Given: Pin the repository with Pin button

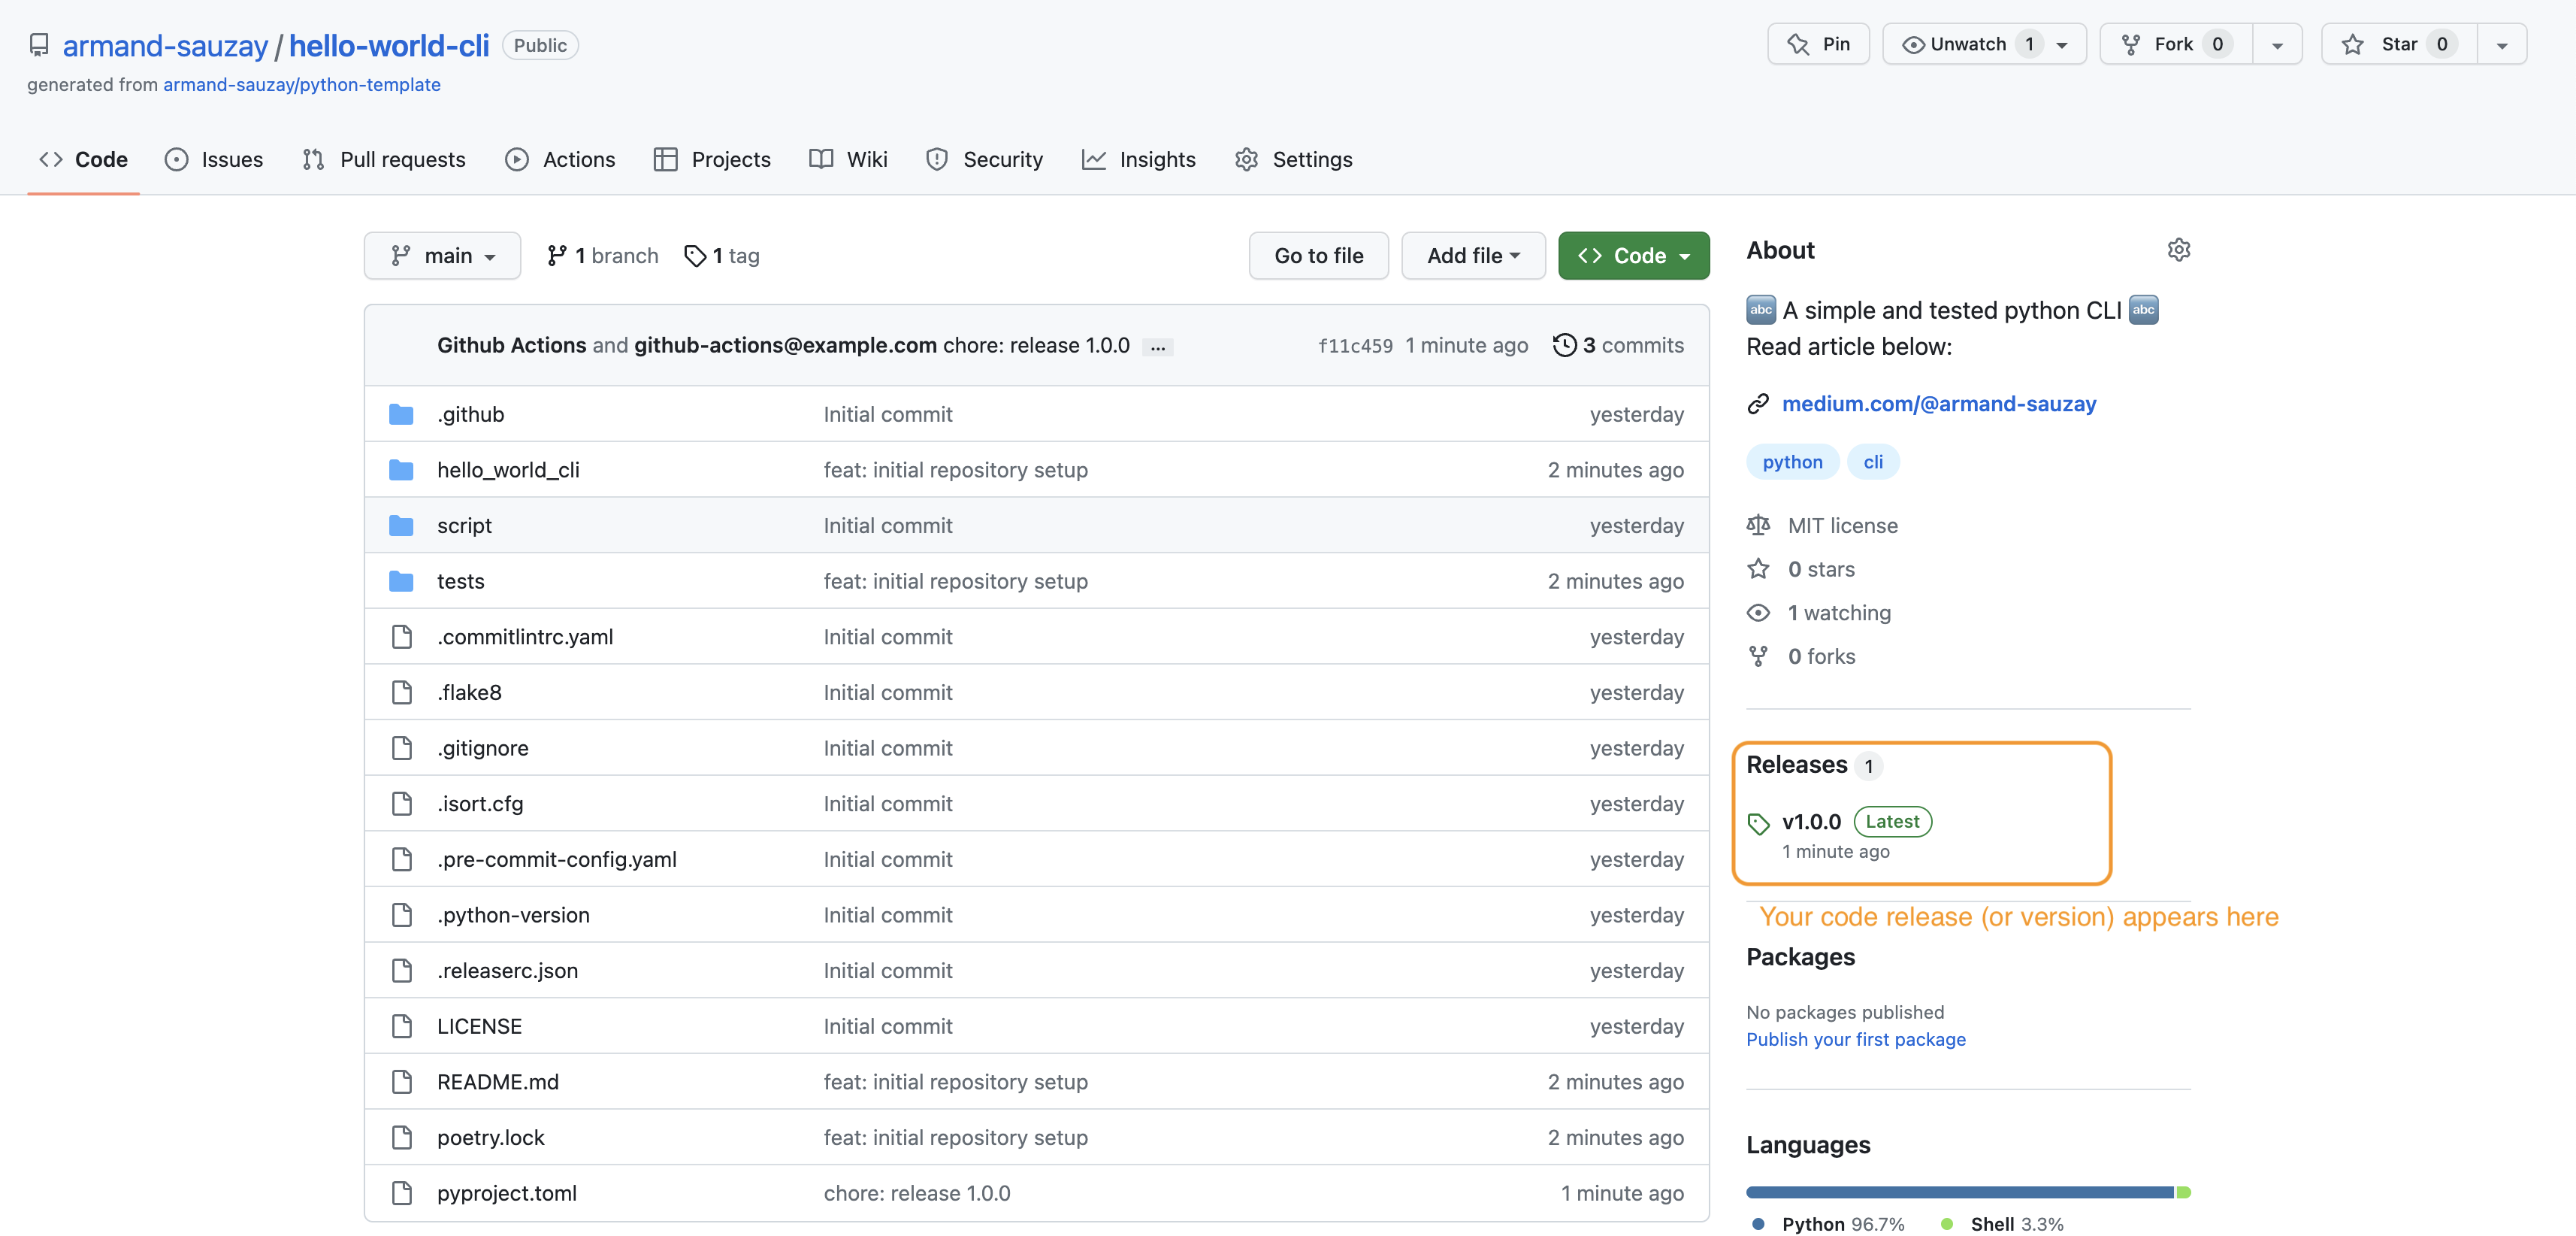Looking at the screenshot, I should coord(1818,44).
